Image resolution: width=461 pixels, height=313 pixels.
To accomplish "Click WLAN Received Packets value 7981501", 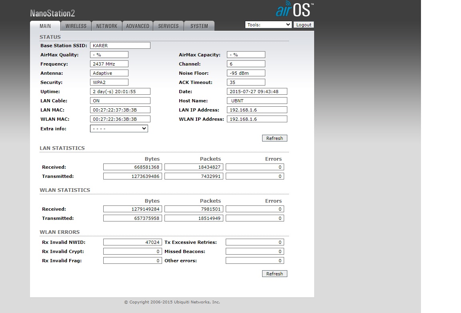I will point(194,209).
